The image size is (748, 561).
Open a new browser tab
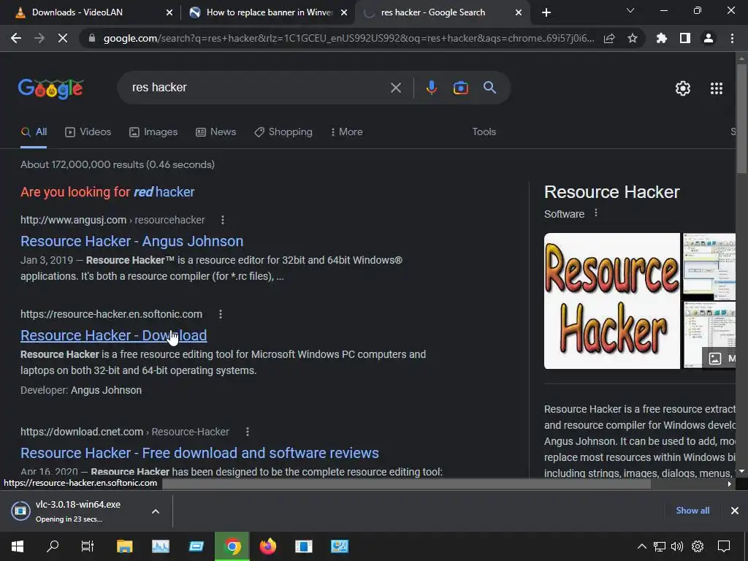(546, 12)
